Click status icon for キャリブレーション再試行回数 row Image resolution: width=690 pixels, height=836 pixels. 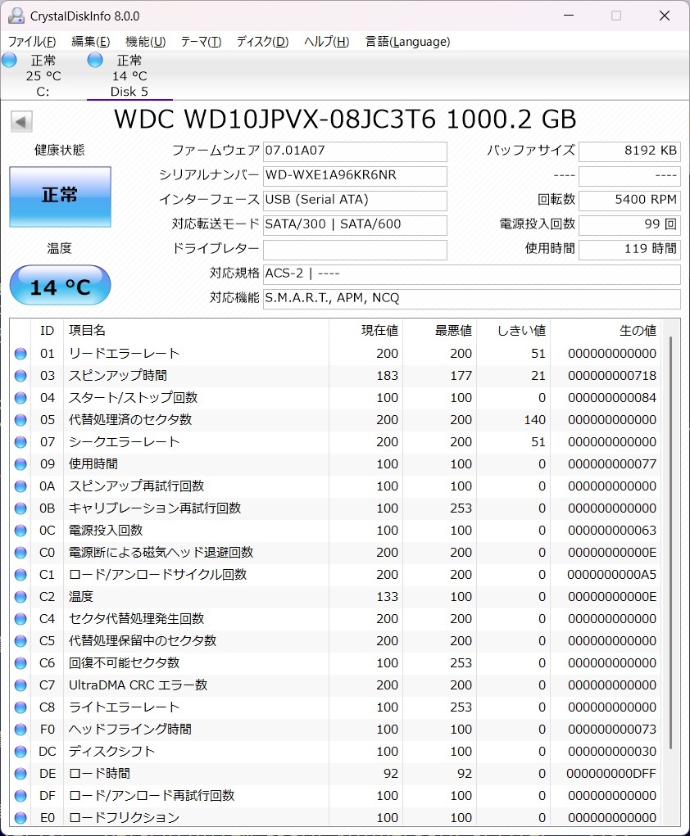pos(20,508)
